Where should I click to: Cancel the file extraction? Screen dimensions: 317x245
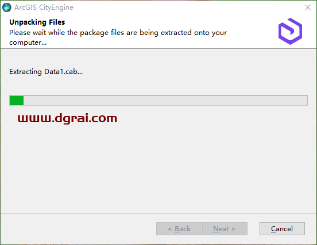[x=282, y=228]
